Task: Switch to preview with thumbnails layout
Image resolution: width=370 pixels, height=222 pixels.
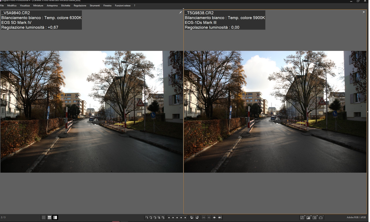Action: 49,217
